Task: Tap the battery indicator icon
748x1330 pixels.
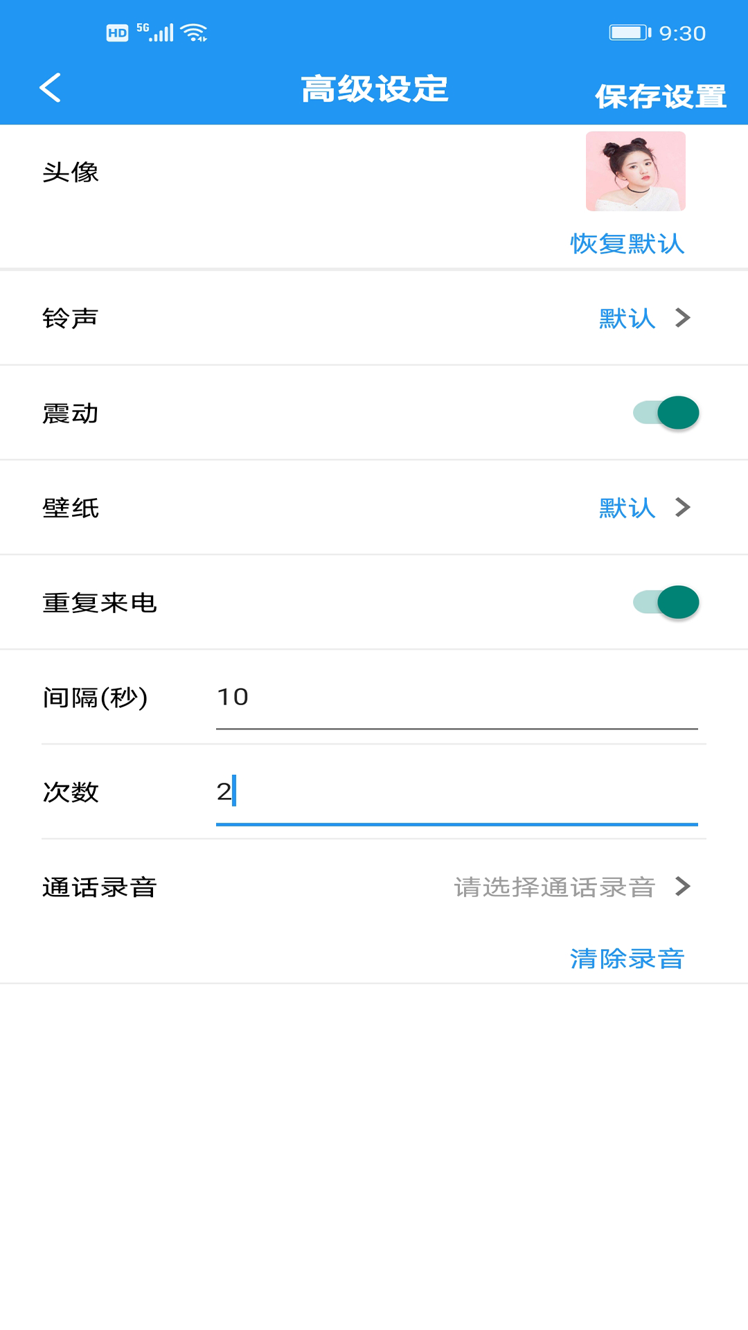Action: pyautogui.click(x=630, y=33)
